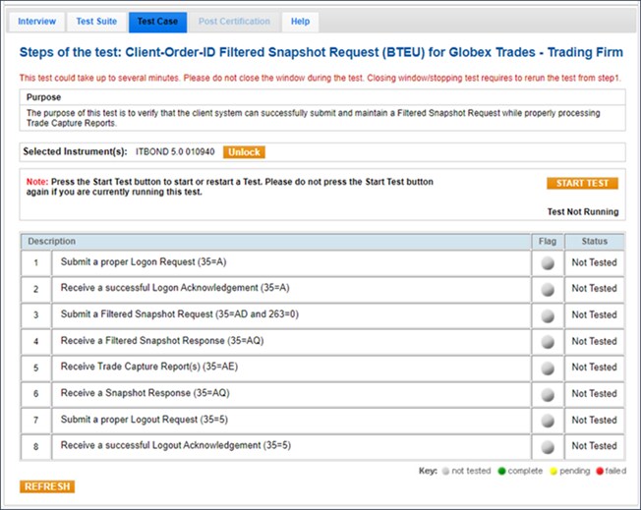Viewport: 641px width, 510px height.
Task: Click the flag icon for Filtered Snapshot Response row
Action: coord(547,342)
